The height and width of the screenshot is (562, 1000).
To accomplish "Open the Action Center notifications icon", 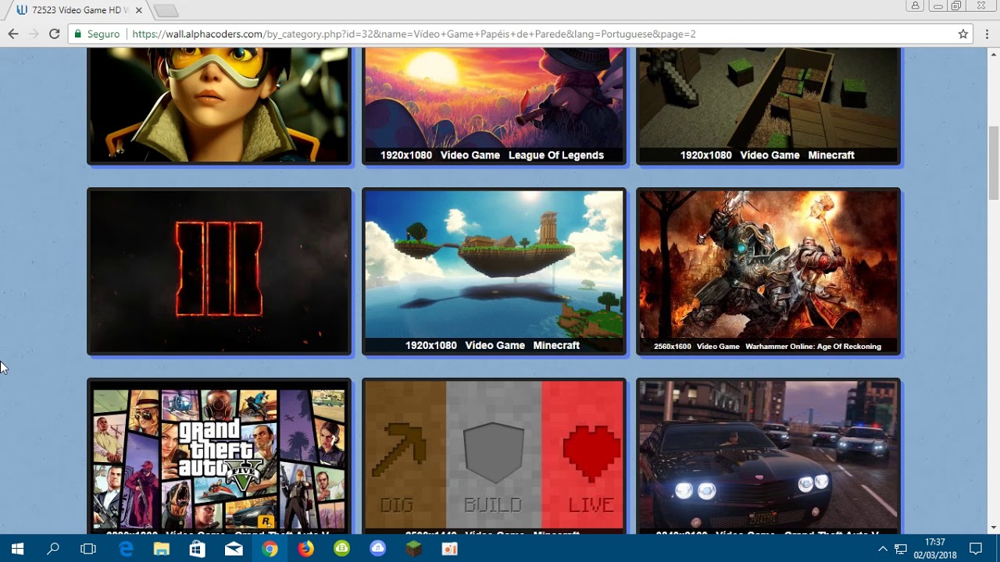I will pyautogui.click(x=976, y=549).
